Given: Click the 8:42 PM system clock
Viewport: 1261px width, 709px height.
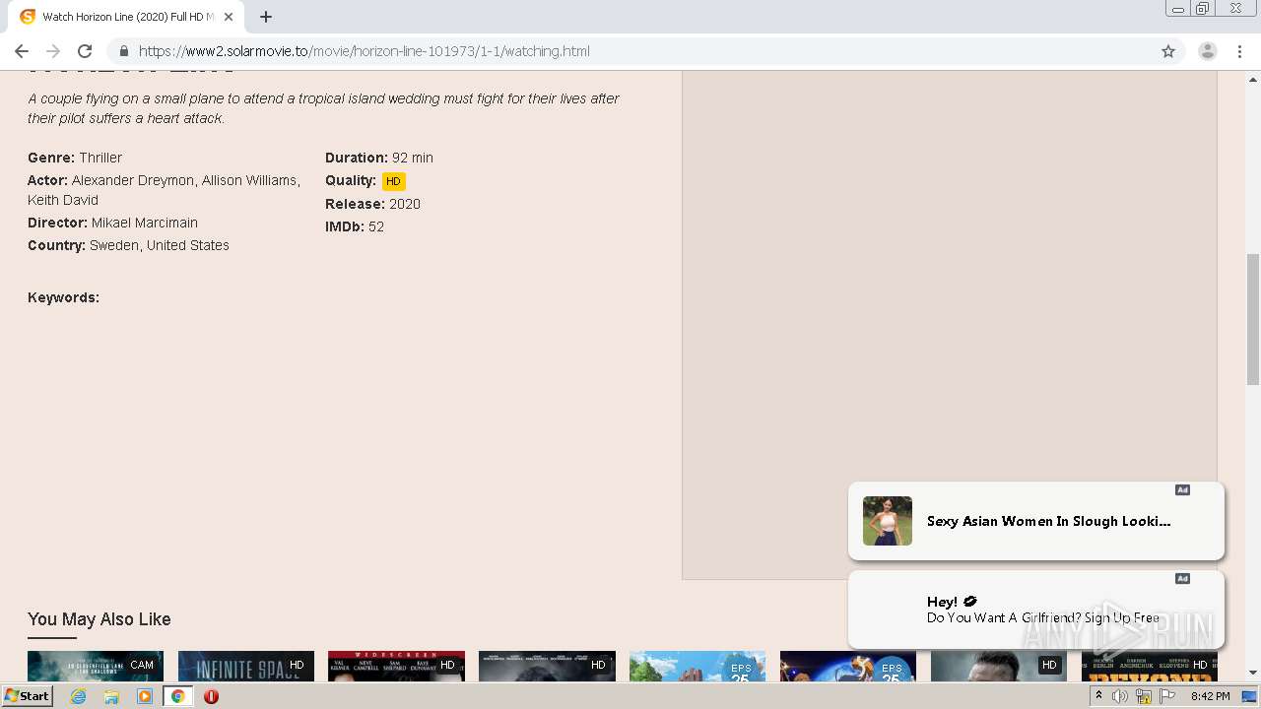Looking at the screenshot, I should coord(1210,696).
